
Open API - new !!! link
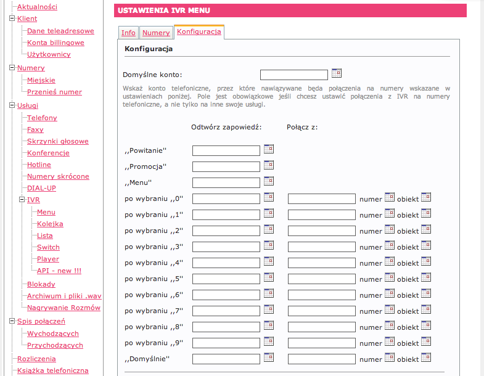(x=59, y=271)
